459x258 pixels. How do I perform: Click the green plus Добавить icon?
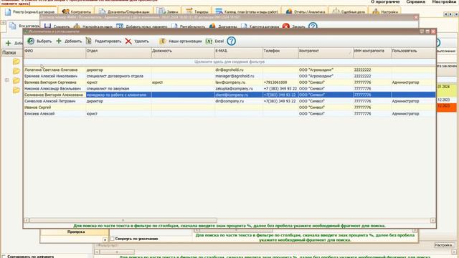(x=59, y=41)
